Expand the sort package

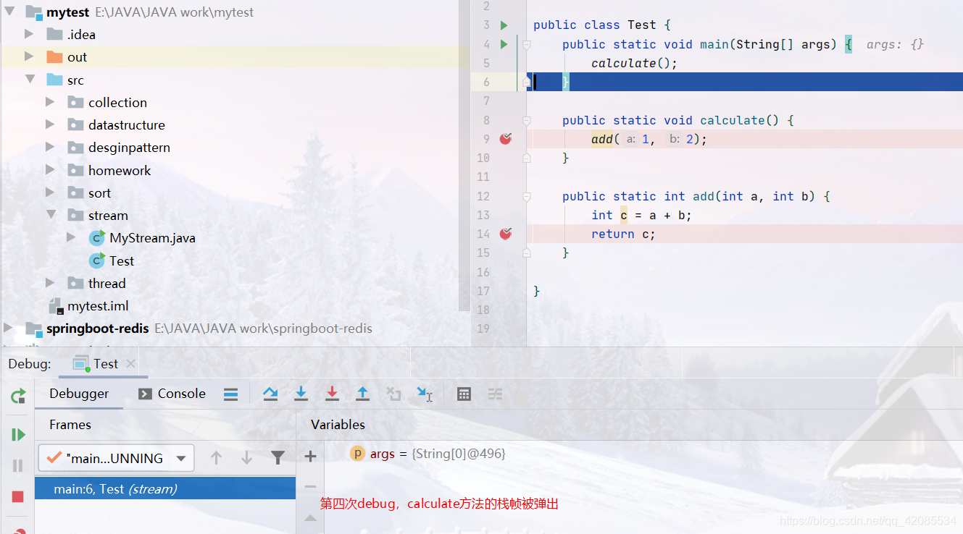50,192
